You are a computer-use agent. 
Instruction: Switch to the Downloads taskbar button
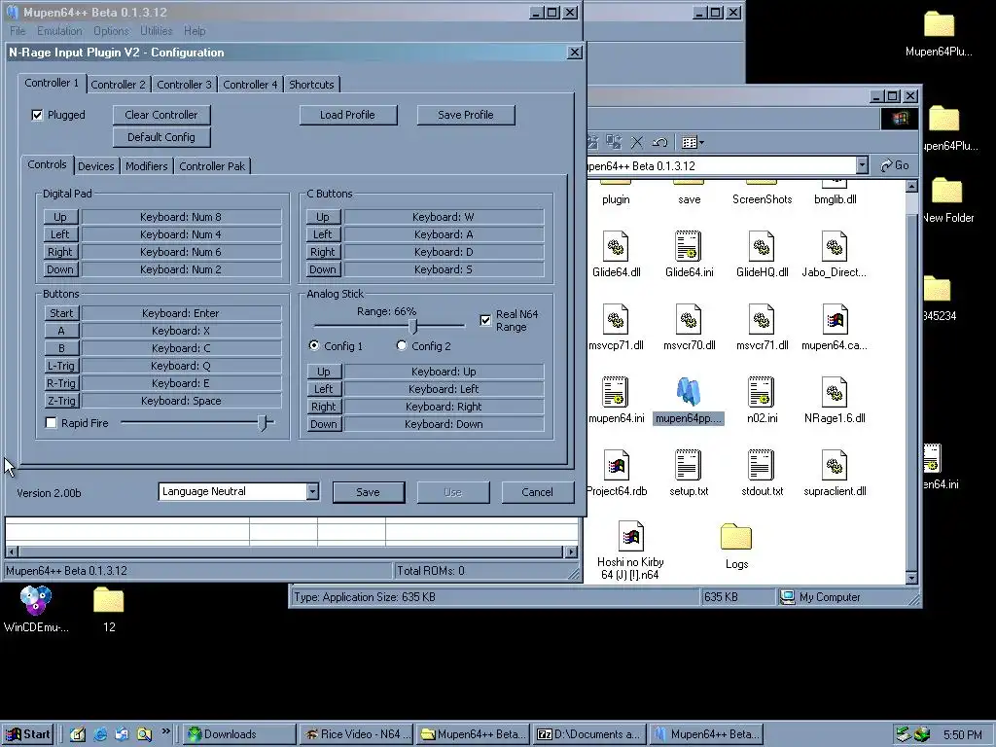tap(239, 734)
